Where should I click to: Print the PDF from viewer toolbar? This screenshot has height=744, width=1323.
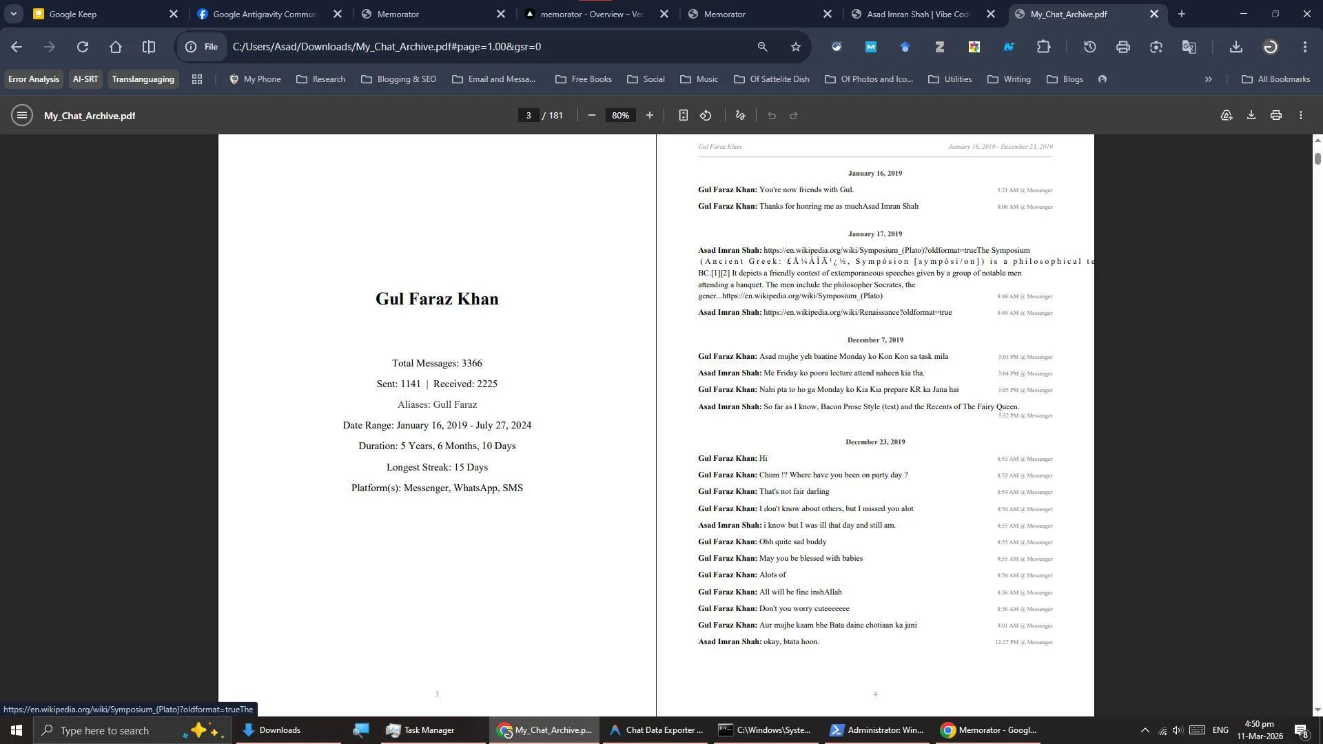click(1275, 116)
